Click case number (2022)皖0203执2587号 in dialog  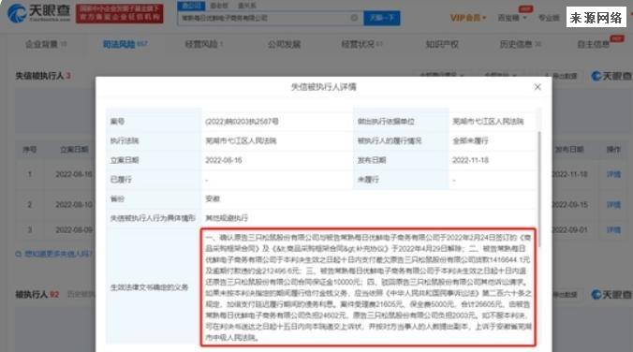click(242, 122)
